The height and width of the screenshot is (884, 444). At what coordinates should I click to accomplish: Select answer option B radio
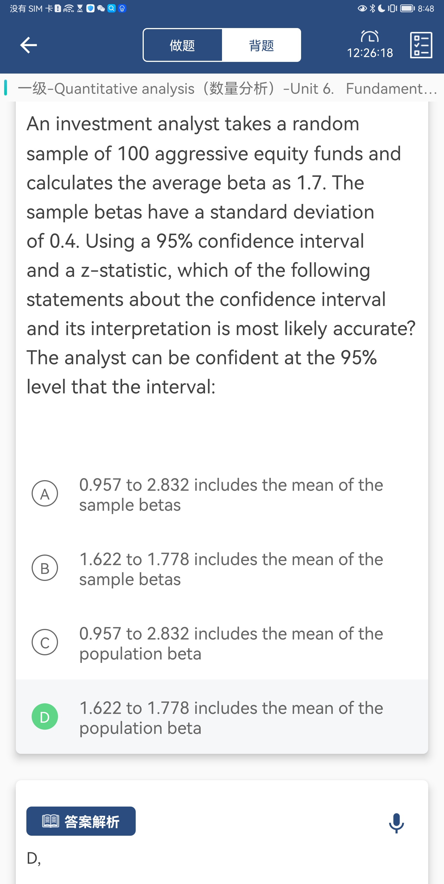(45, 568)
